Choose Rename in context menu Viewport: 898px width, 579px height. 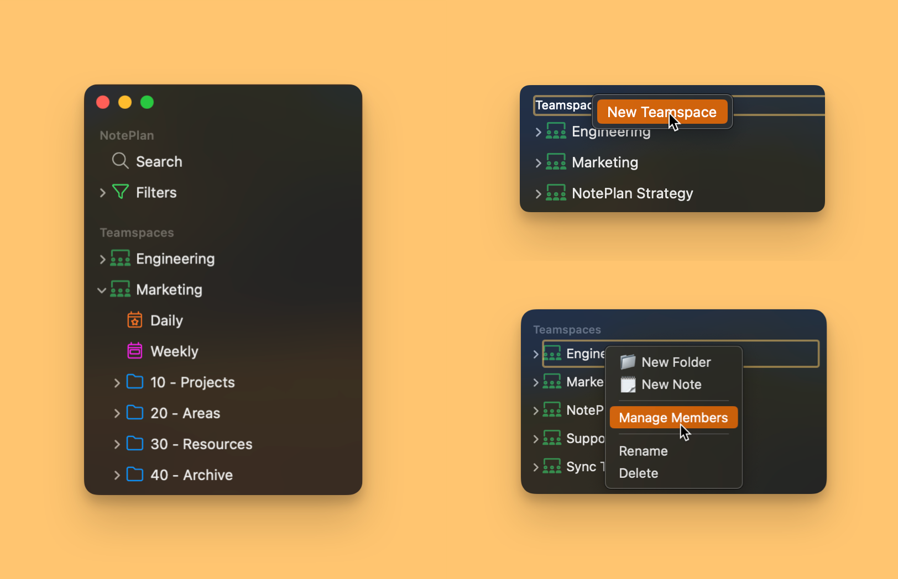pyautogui.click(x=673, y=451)
